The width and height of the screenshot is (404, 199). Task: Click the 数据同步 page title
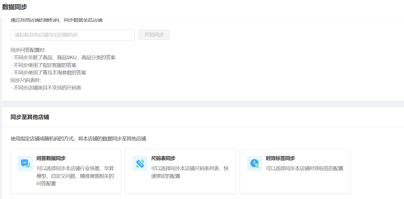click(x=15, y=7)
